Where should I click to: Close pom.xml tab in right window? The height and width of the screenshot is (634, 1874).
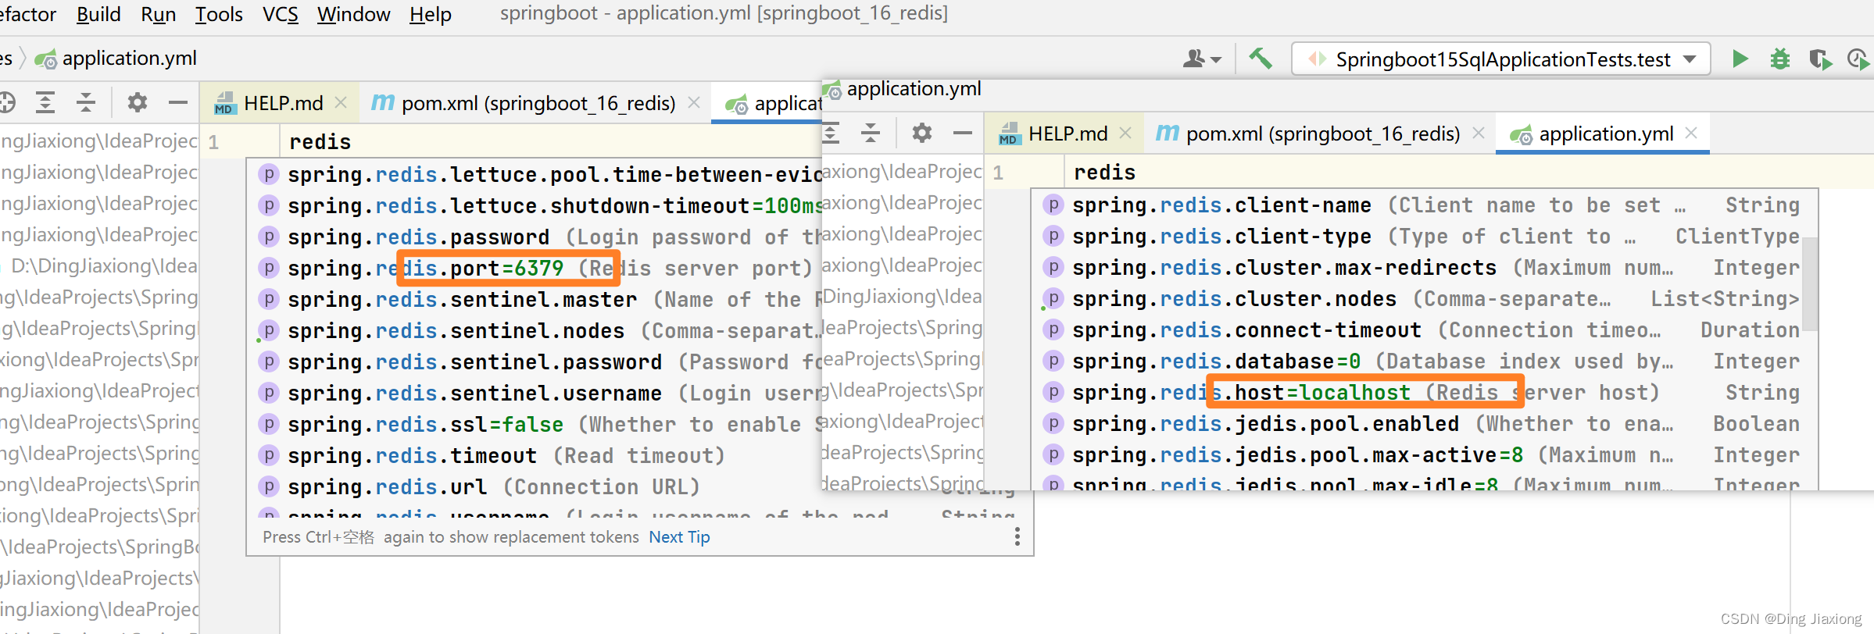point(1479,133)
